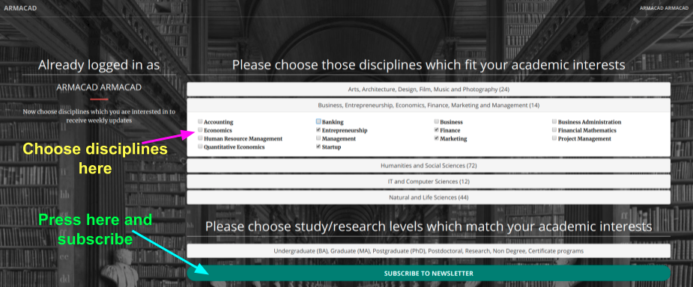Expand Humanities and Social Sciences section
Image resolution: width=693 pixels, height=287 pixels.
429,166
